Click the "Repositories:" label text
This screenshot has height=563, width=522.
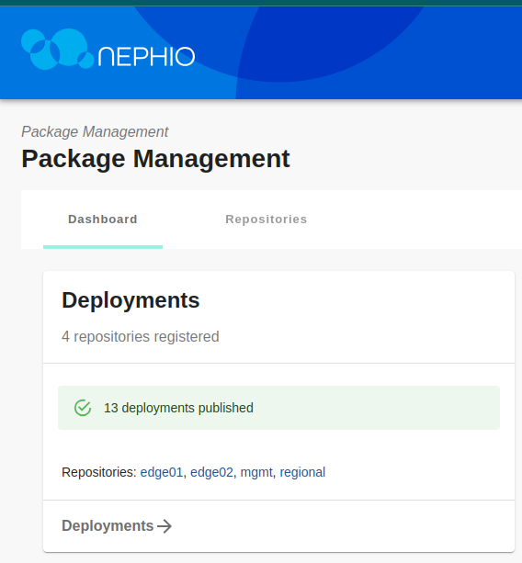pos(99,472)
